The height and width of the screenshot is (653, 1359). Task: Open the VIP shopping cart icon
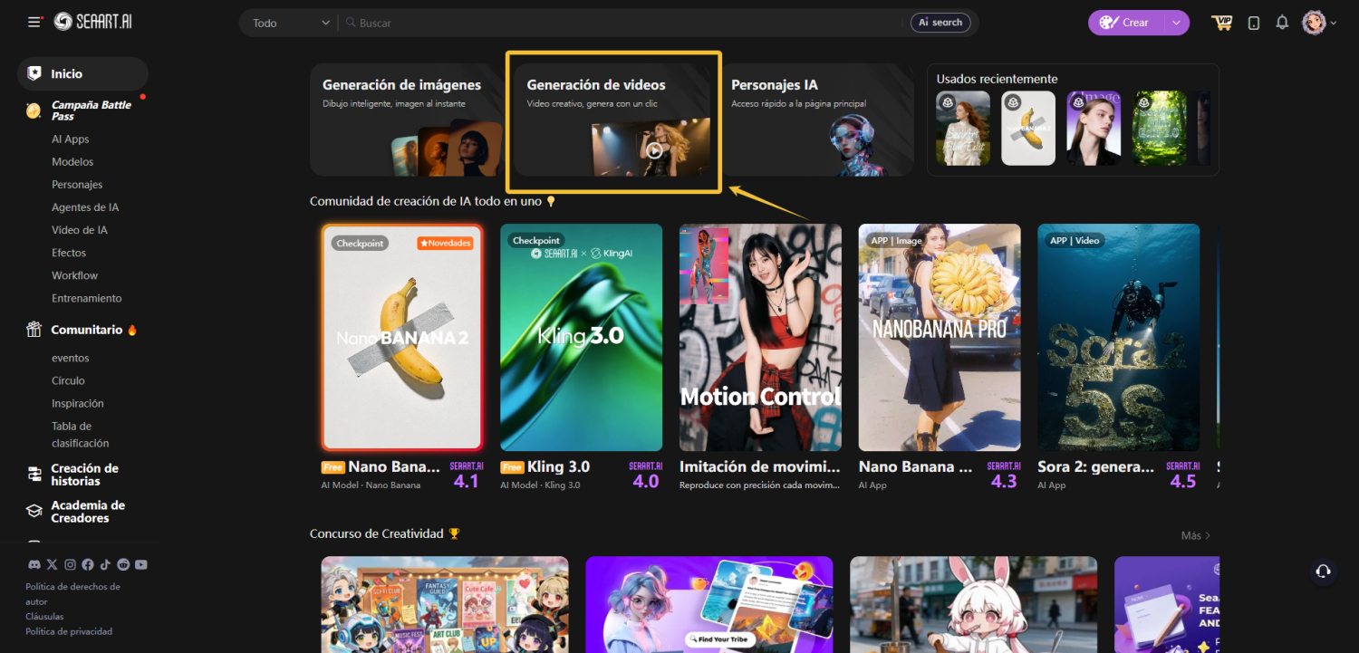coord(1222,23)
